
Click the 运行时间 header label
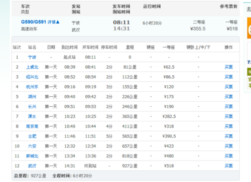pos(152,7)
